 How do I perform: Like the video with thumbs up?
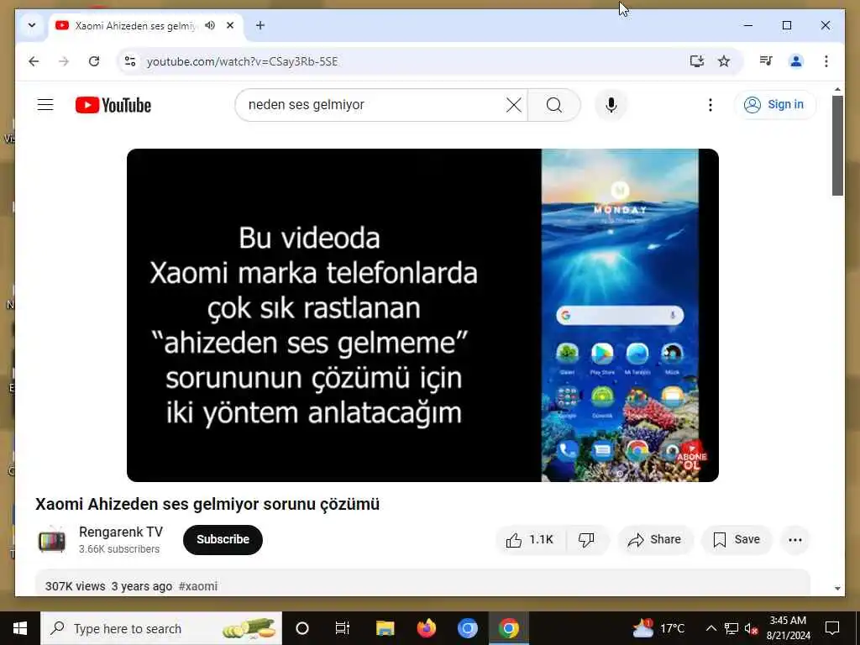coord(530,540)
